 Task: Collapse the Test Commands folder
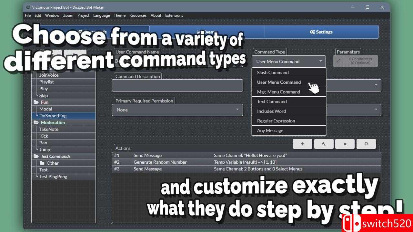pos(36,156)
